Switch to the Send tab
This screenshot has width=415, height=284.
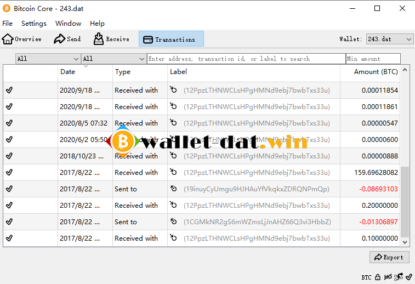(67, 39)
